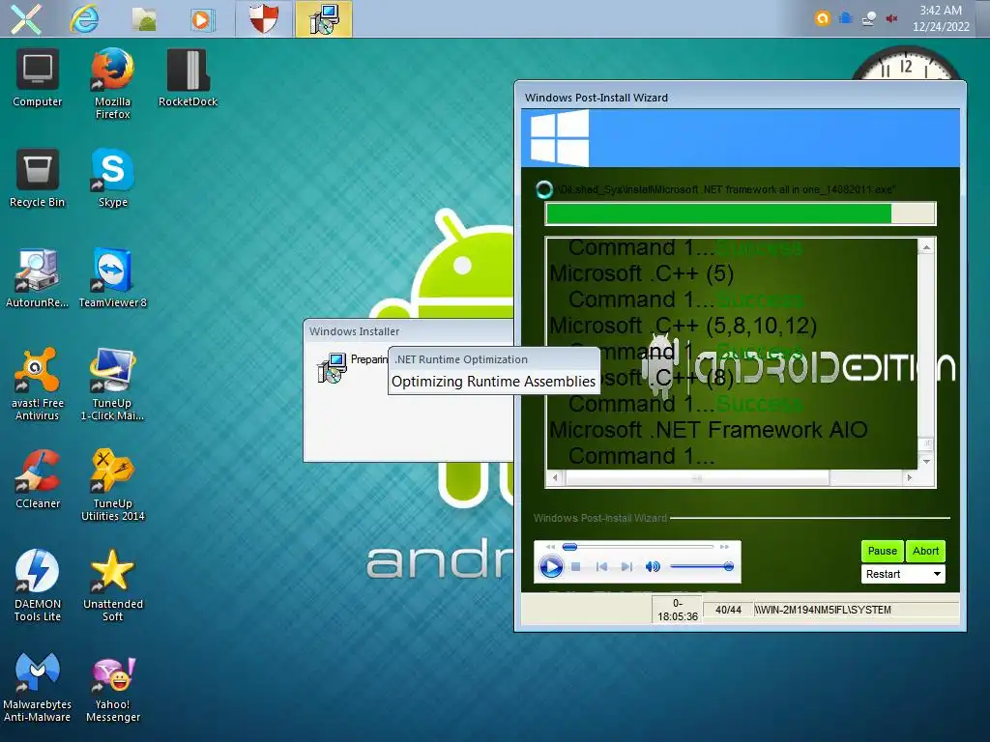Viewport: 990px width, 742px height.
Task: Skip to previous track in the wizard player
Action: (x=601, y=566)
